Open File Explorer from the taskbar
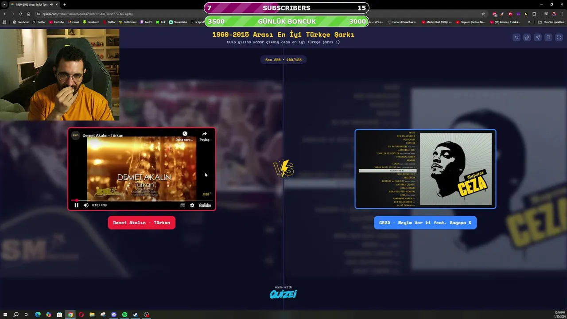Image resolution: width=567 pixels, height=319 pixels. 92,315
